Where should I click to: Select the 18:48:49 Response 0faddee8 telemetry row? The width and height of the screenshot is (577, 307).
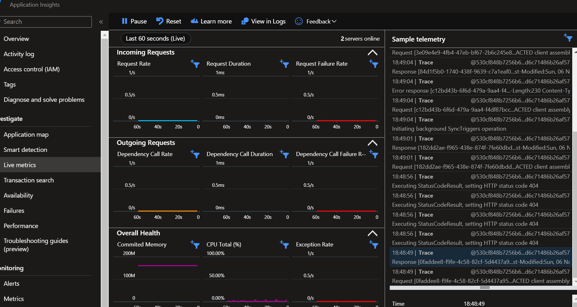point(481,257)
